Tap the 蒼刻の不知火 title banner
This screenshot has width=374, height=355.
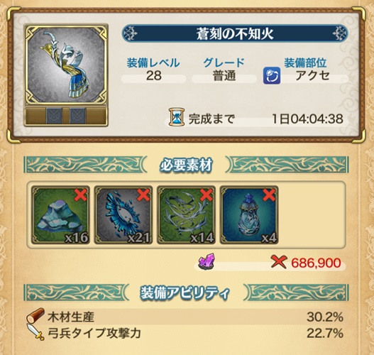pos(235,33)
